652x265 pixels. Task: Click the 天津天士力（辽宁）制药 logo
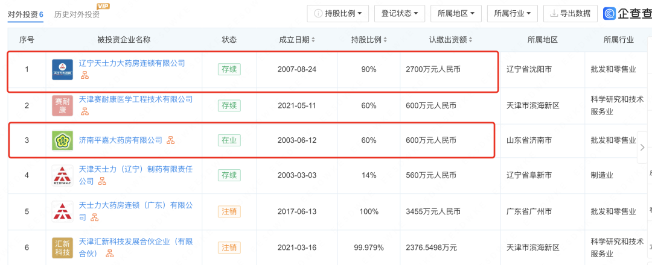pyautogui.click(x=62, y=175)
